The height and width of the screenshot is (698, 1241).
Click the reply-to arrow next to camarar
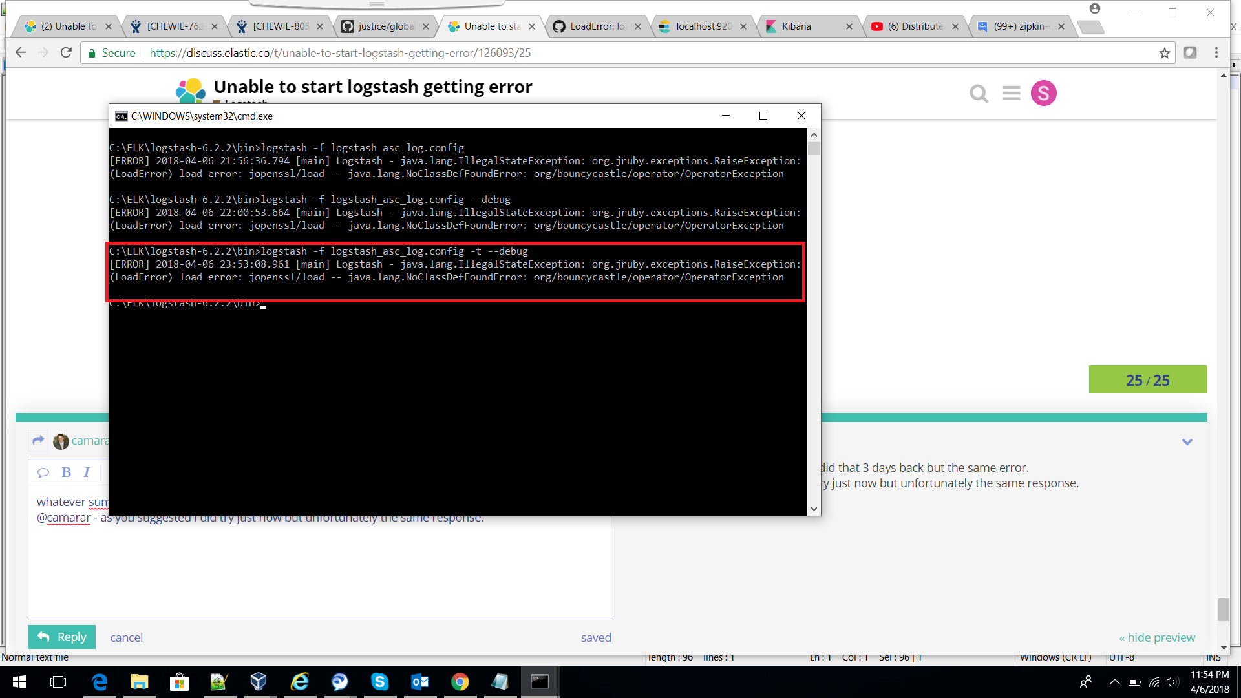(x=38, y=440)
